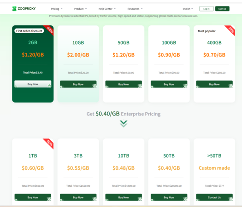Click the 70% red ribbon on 400GB

(230, 30)
